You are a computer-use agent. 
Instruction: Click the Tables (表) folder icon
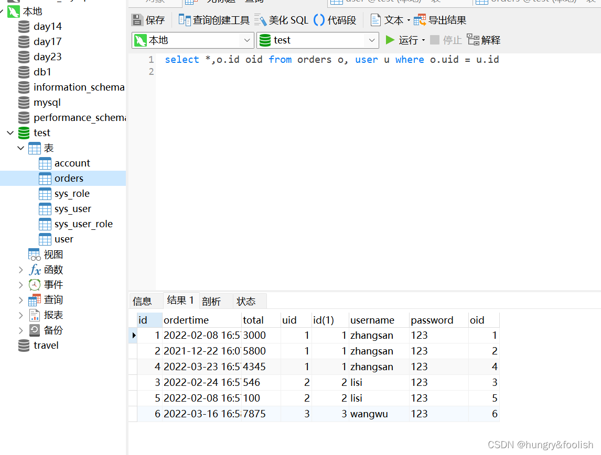35,148
